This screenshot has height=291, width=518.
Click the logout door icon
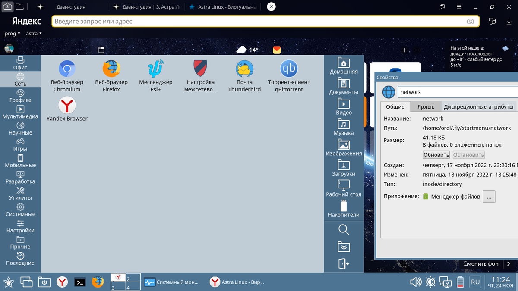[x=344, y=263]
